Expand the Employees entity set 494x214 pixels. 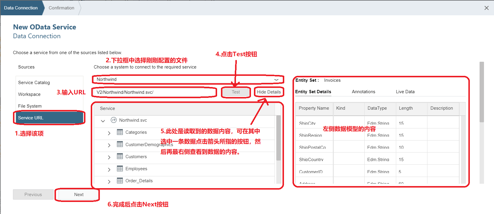109,170
